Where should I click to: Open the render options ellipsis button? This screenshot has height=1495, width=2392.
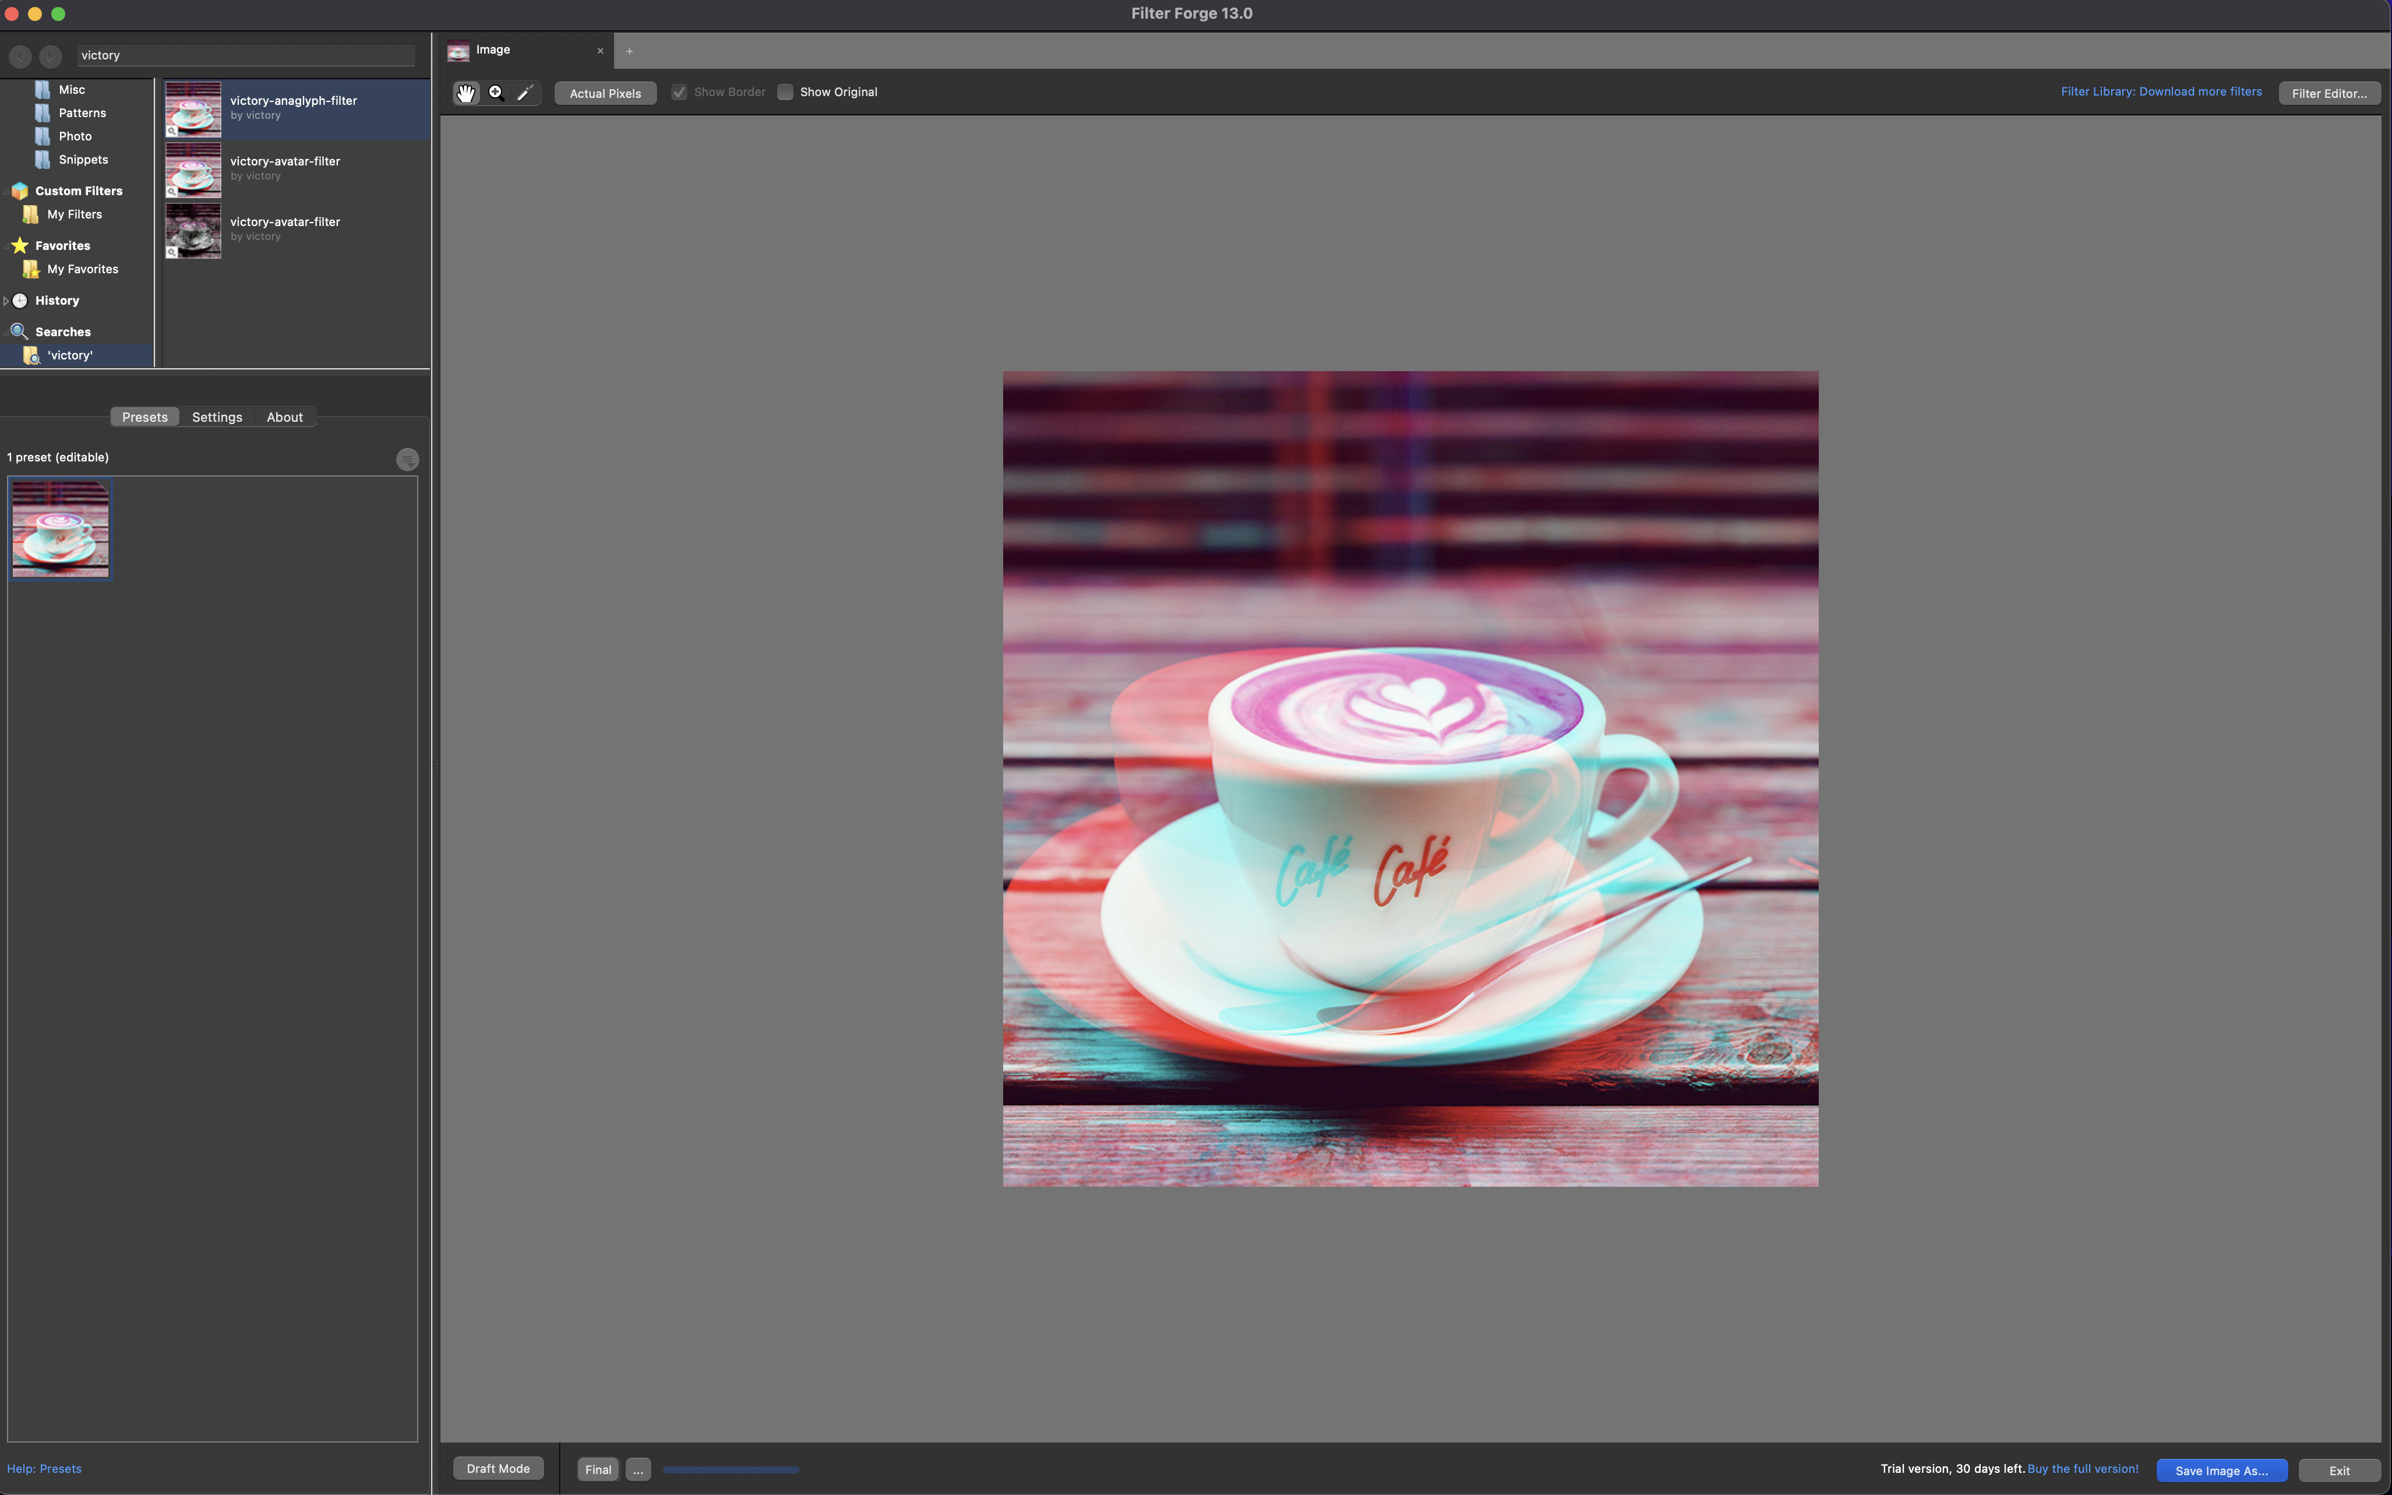(638, 1469)
